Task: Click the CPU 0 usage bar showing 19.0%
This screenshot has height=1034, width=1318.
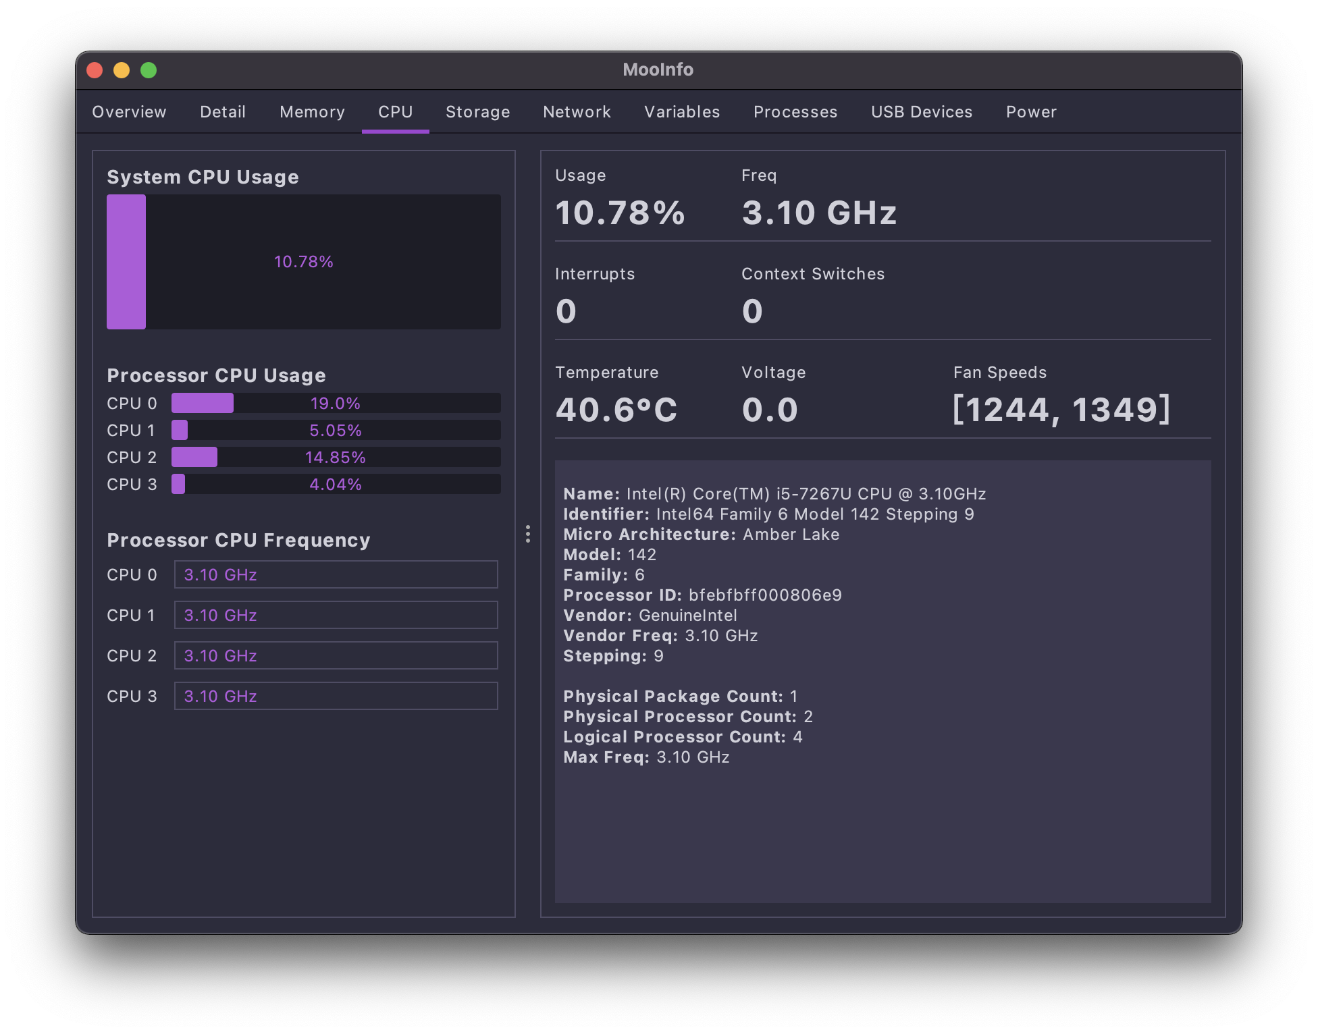Action: (336, 404)
